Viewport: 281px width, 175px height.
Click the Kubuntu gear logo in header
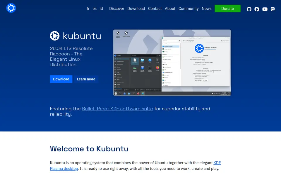[11, 8]
